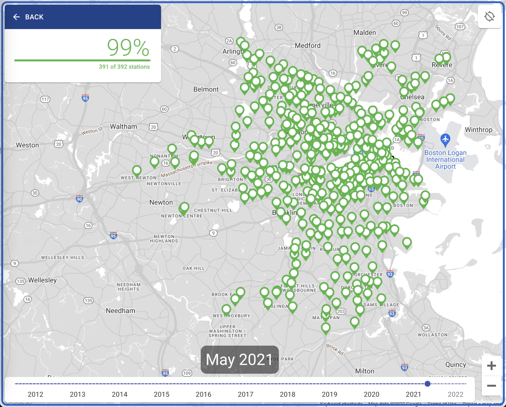
Task: Click the station pin near West Roxbury
Action: point(226,309)
